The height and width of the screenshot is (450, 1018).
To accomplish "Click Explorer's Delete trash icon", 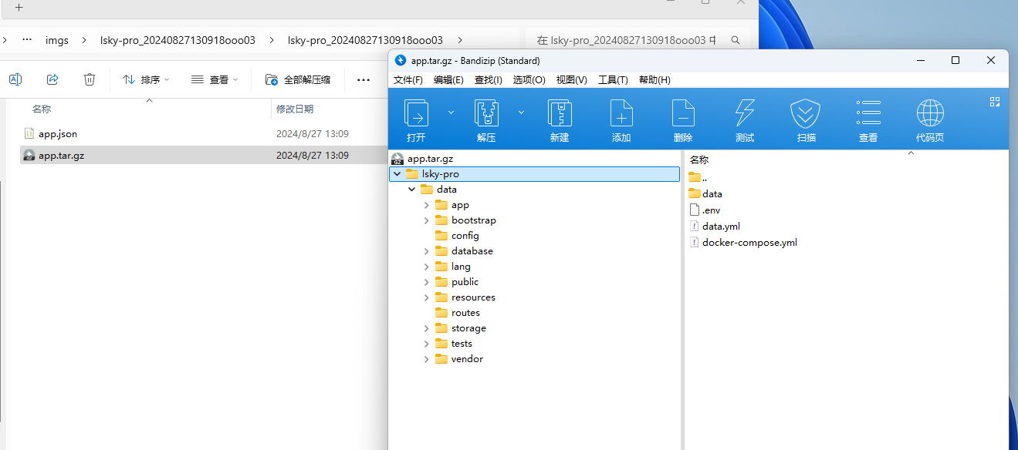I will click(90, 79).
